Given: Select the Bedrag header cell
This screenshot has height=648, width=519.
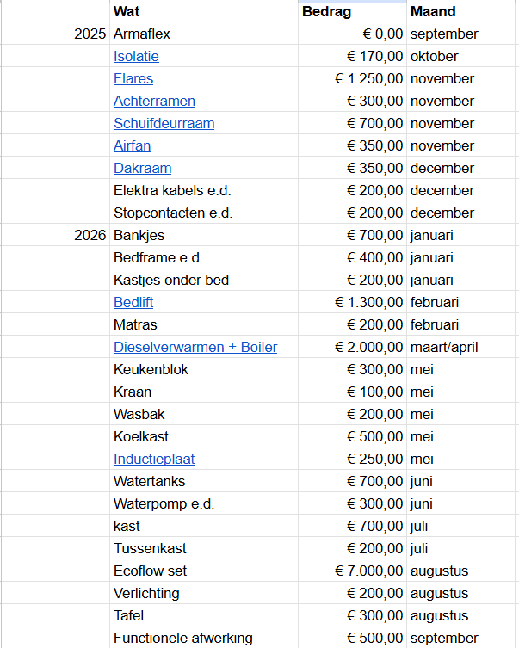Looking at the screenshot, I should (x=352, y=12).
